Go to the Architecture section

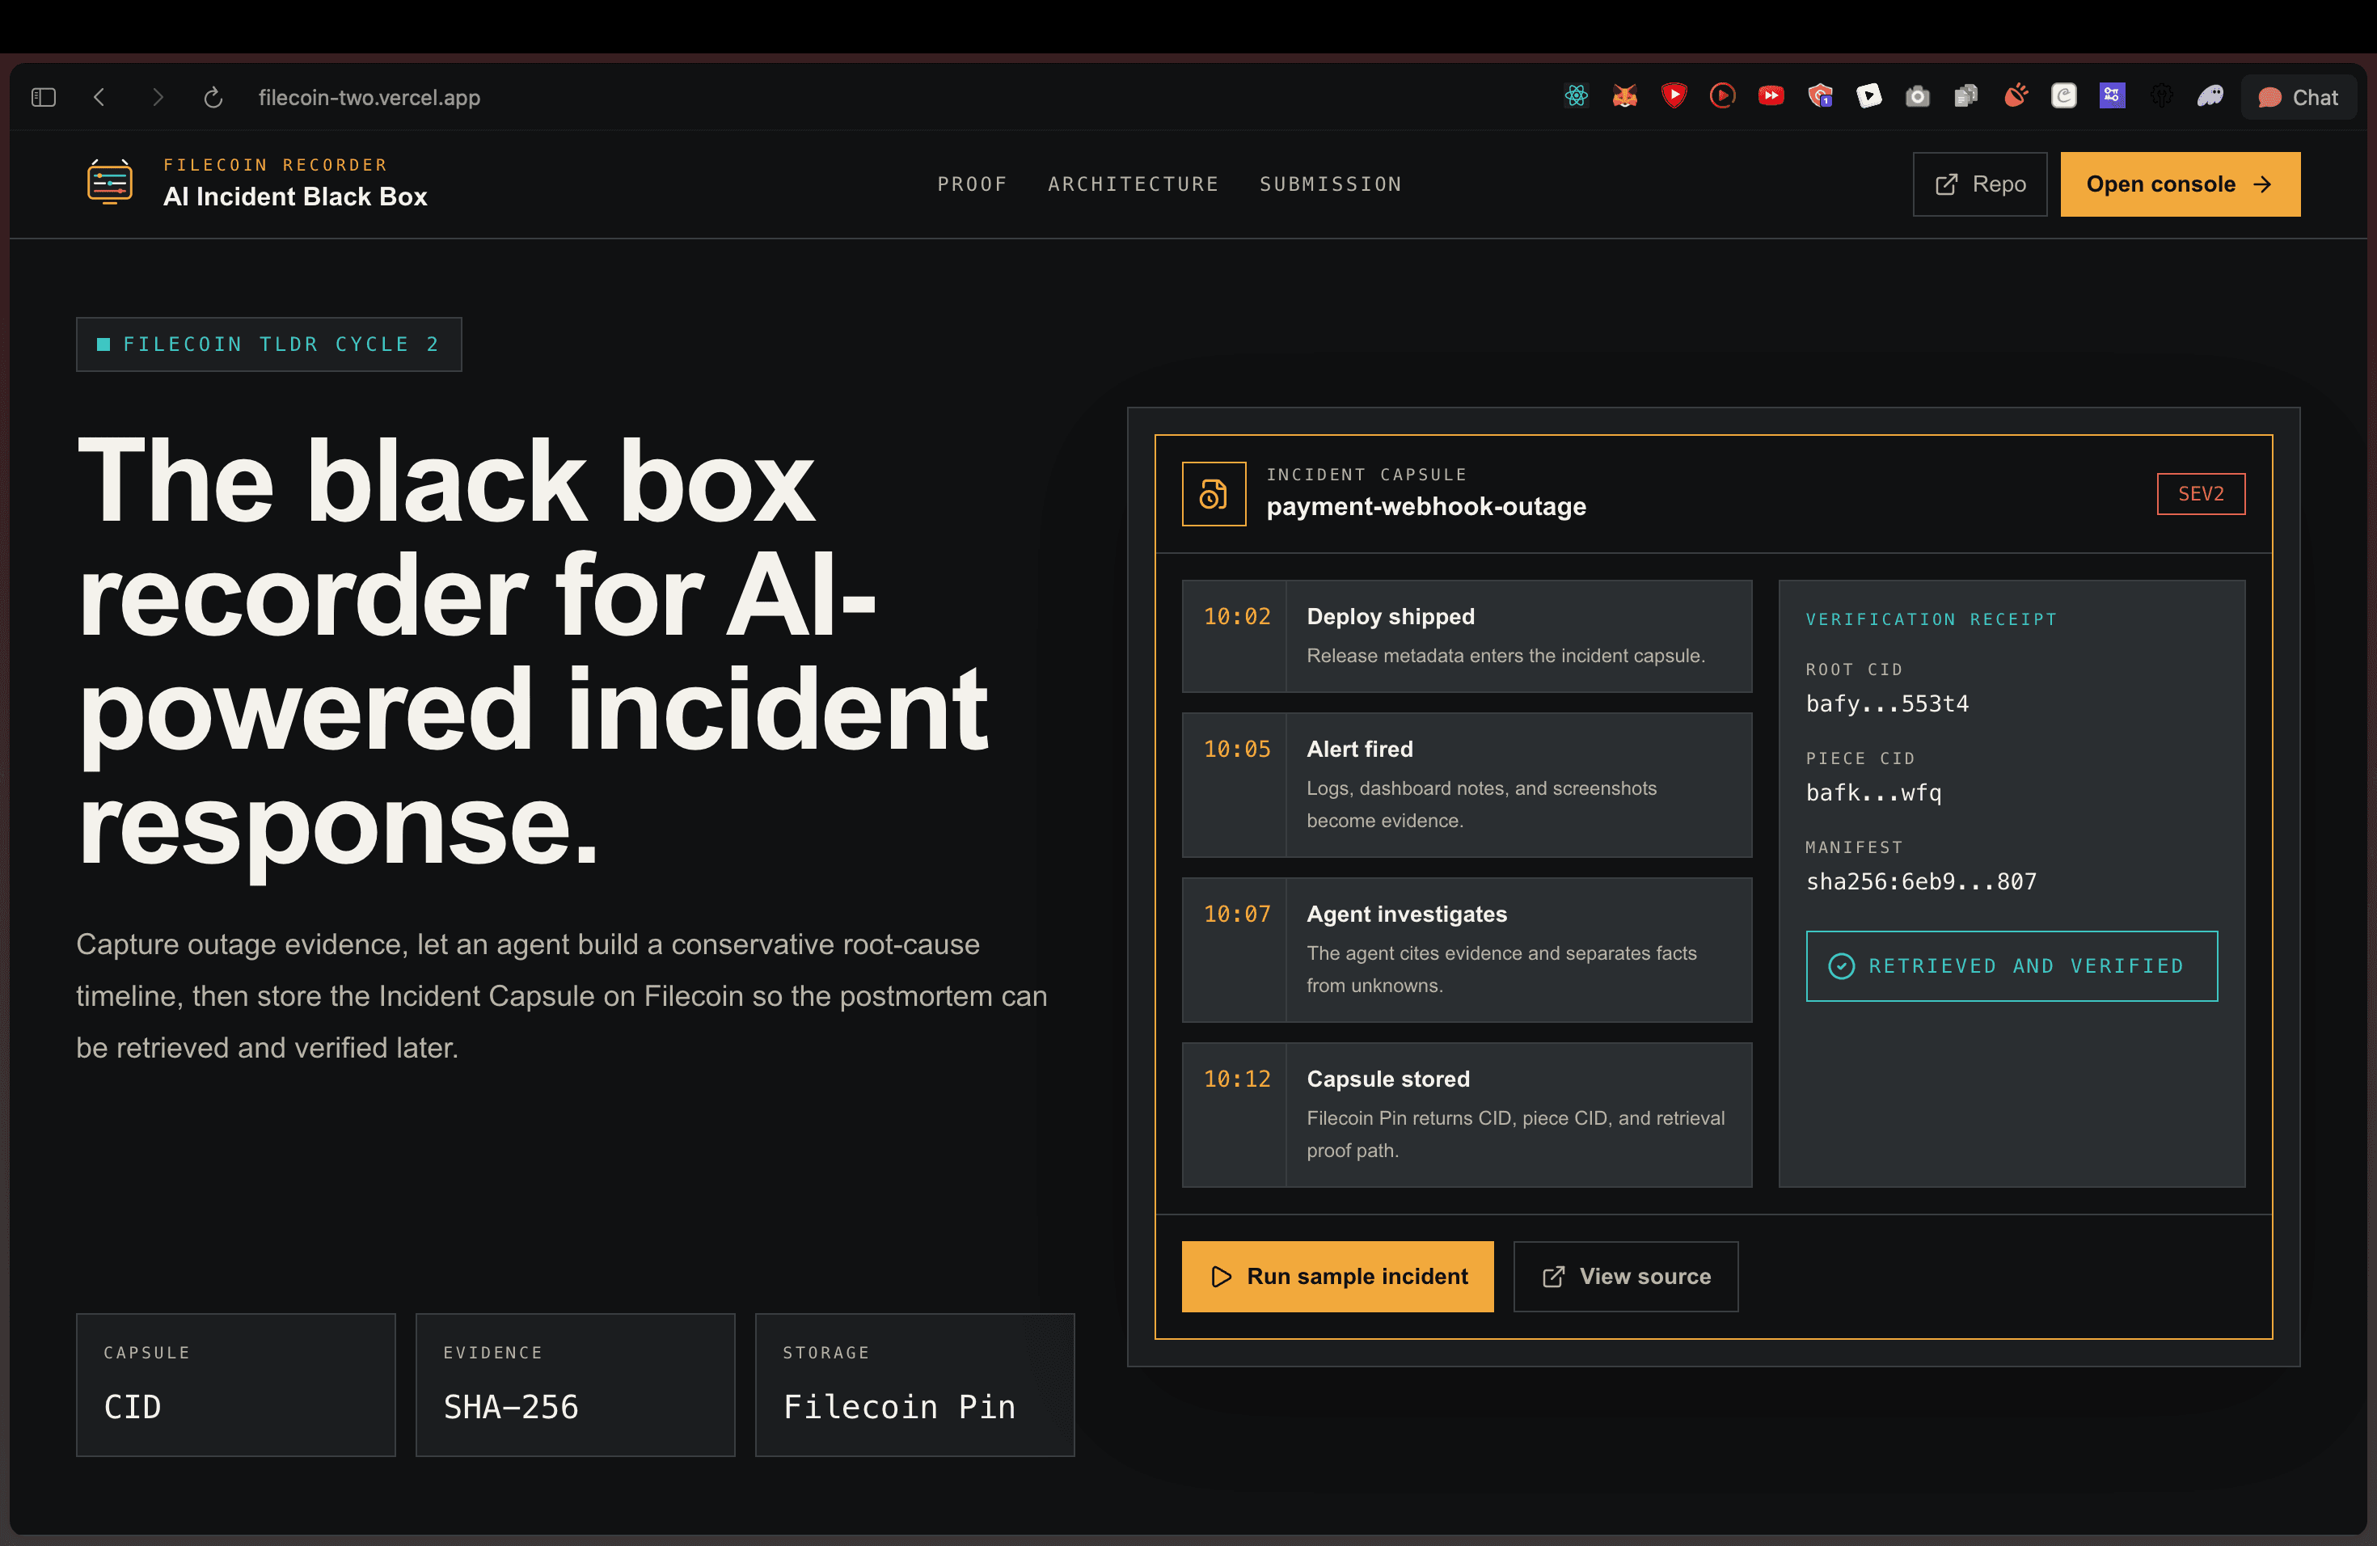point(1134,184)
